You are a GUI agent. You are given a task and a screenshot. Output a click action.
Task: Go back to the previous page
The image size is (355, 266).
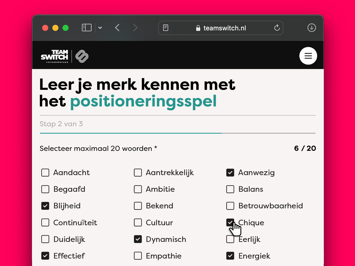click(x=117, y=28)
